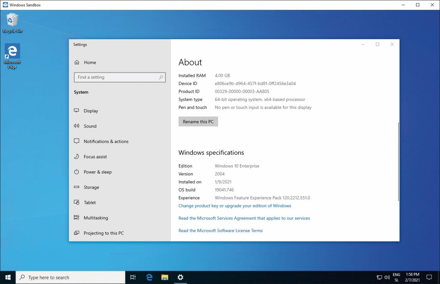Viewport: 440px width, 284px height.
Task: Launch Edge from the taskbar
Action: [149, 277]
